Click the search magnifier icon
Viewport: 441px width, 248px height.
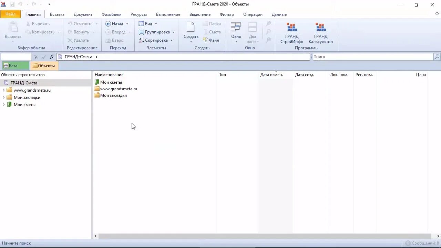click(437, 57)
